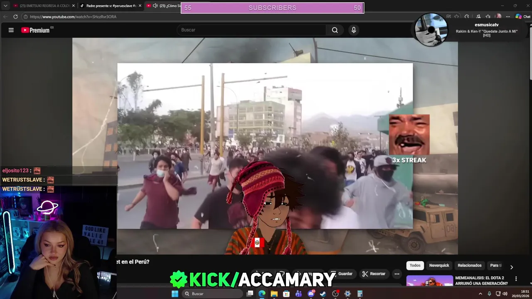Go back with the browser back arrow
The height and width of the screenshot is (299, 532).
pyautogui.click(x=5, y=17)
